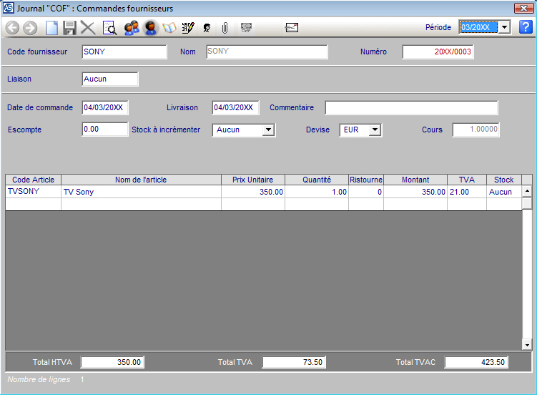Open the Période dropdown
Screen dimensions: 537x395
504,27
